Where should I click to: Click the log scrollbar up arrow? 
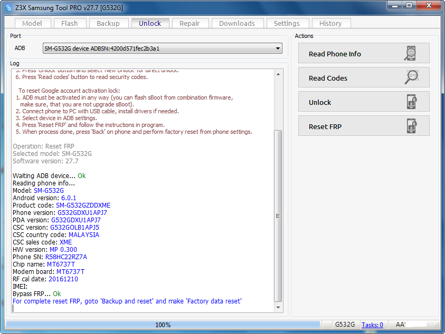pos(278,74)
